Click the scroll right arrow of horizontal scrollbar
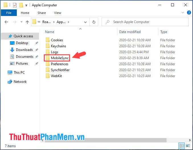193x150 pixels. click(190, 140)
